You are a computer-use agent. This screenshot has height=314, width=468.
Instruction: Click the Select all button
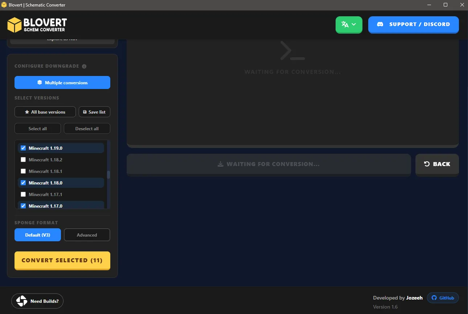click(x=38, y=128)
